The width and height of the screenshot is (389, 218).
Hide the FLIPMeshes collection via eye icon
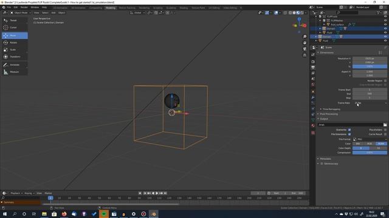[385, 21]
